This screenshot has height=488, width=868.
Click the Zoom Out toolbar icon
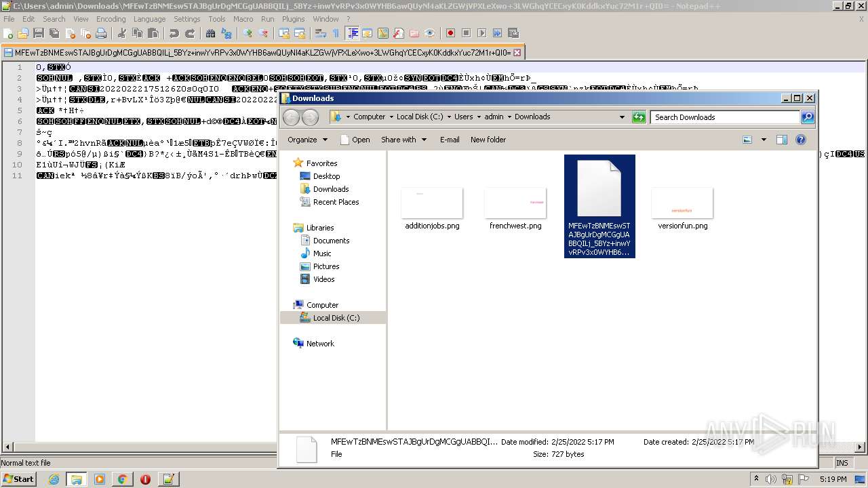click(x=262, y=33)
